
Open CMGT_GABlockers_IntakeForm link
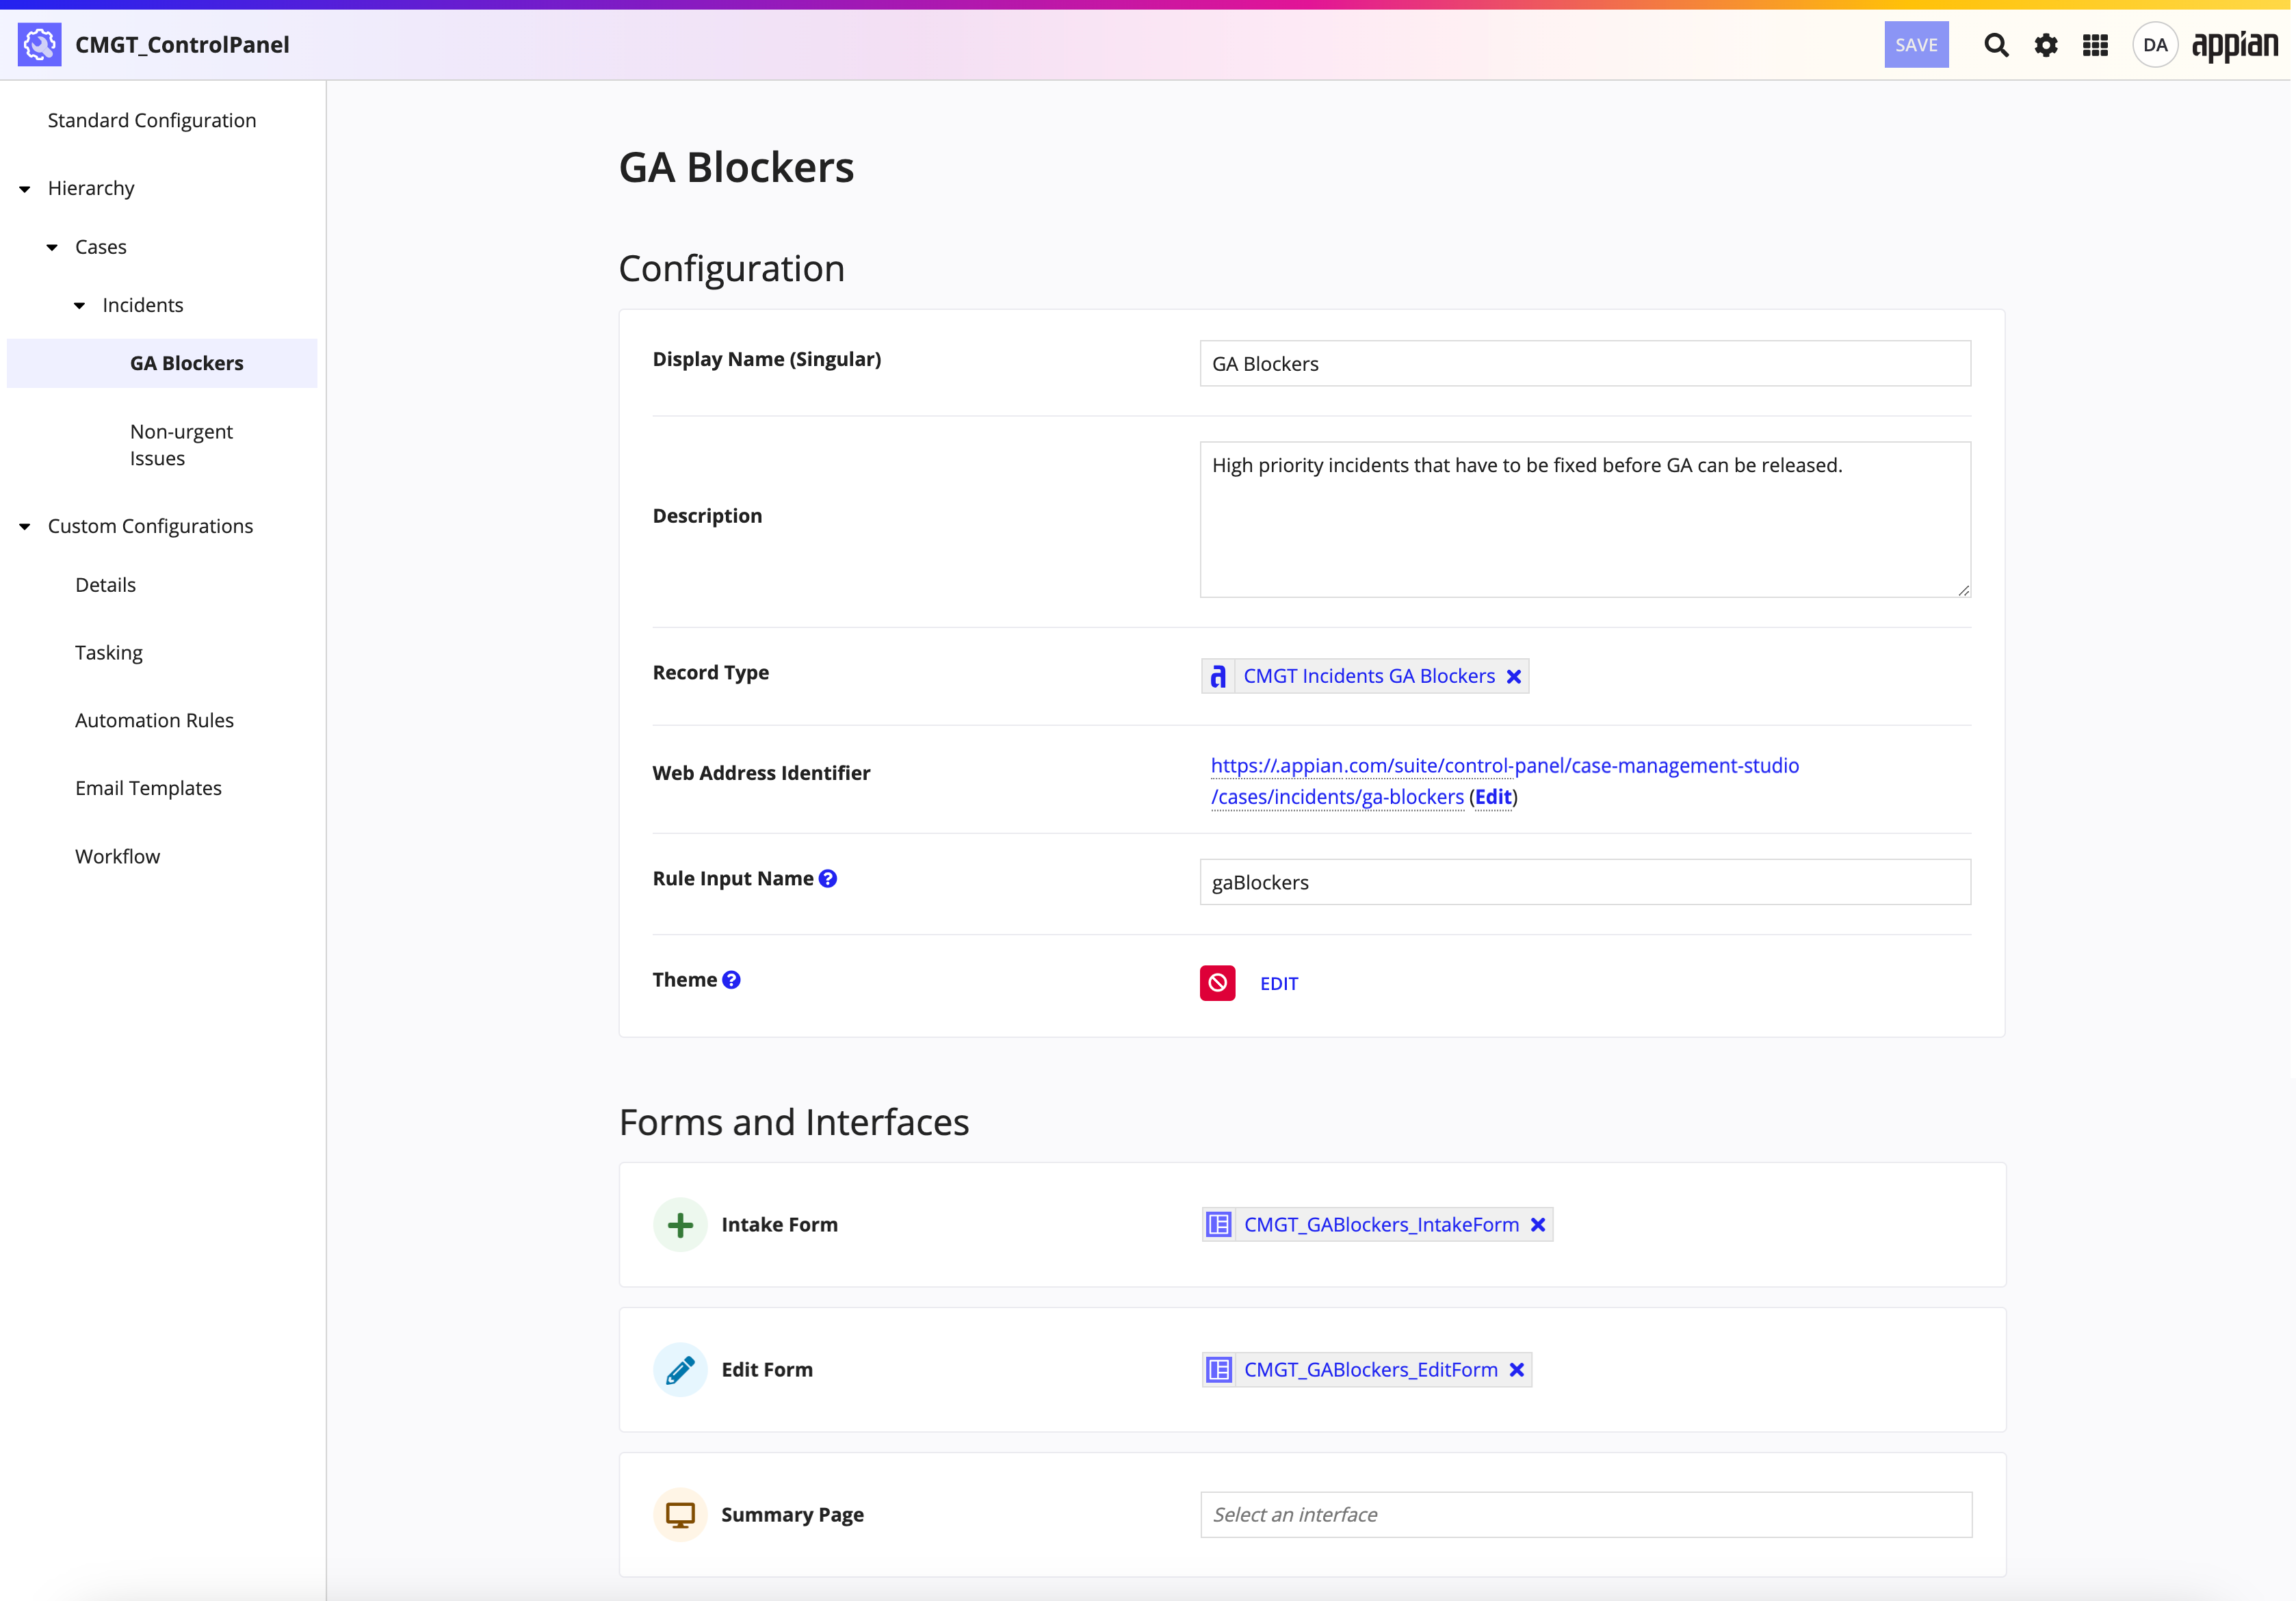[x=1381, y=1225]
